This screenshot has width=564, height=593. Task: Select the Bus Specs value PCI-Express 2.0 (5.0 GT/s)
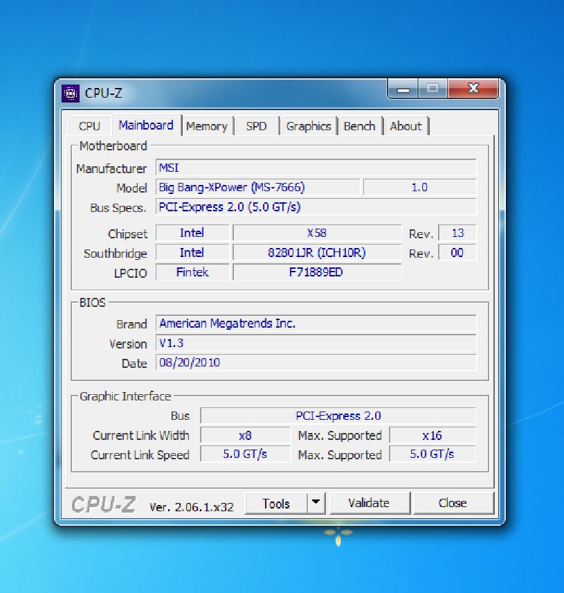click(316, 207)
